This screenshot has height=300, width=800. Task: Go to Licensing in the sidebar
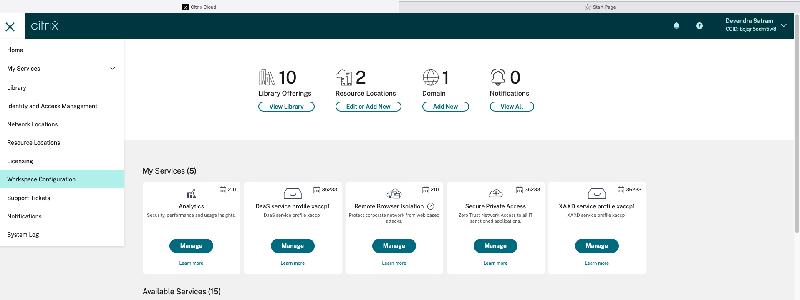(20, 161)
